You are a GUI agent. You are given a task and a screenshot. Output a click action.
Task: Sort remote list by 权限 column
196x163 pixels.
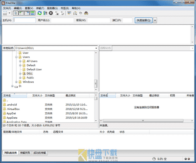(x=177, y=95)
